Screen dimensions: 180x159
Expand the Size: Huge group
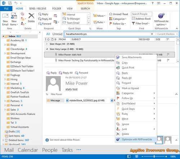47,44
